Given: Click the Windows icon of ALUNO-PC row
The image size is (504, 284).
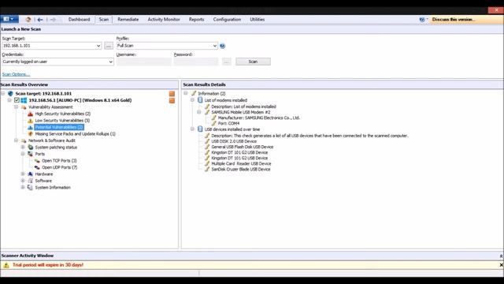Looking at the screenshot, I should 24,100.
